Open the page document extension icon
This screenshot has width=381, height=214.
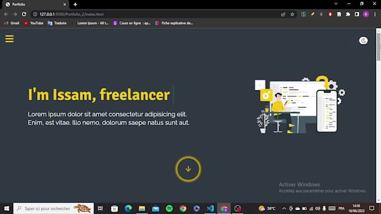[x=339, y=15]
